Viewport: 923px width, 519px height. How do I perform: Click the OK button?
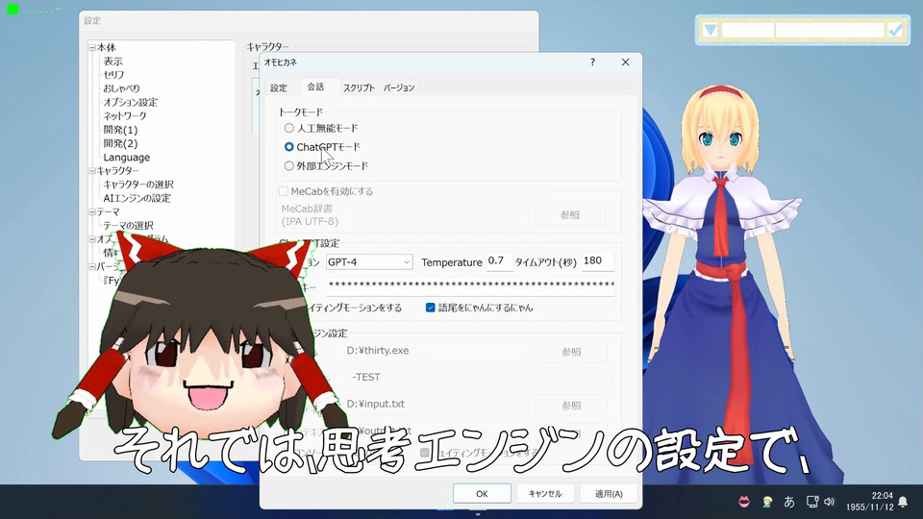(482, 494)
